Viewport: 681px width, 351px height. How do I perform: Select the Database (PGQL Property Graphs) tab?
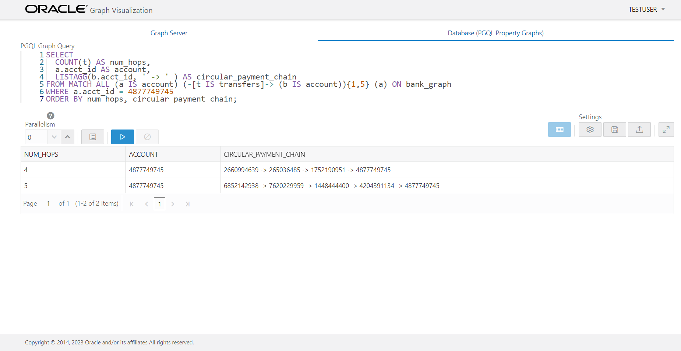tap(495, 33)
